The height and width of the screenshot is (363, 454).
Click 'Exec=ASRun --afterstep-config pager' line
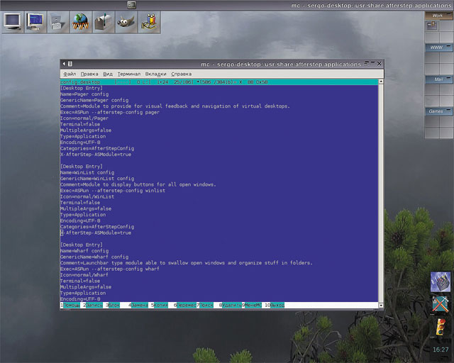pos(110,112)
